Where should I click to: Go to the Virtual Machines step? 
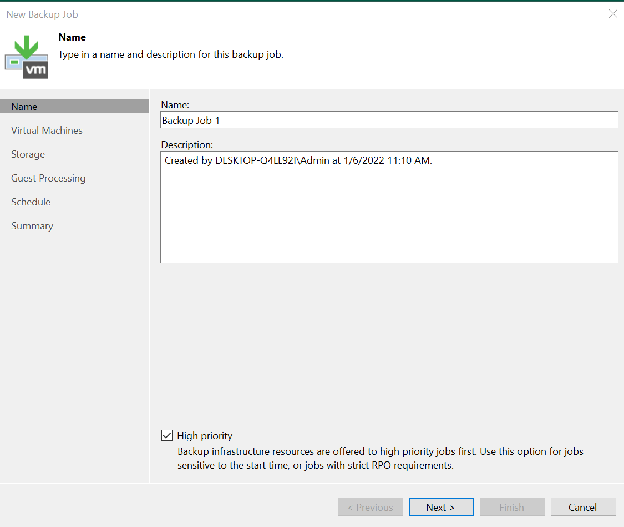pyautogui.click(x=47, y=131)
